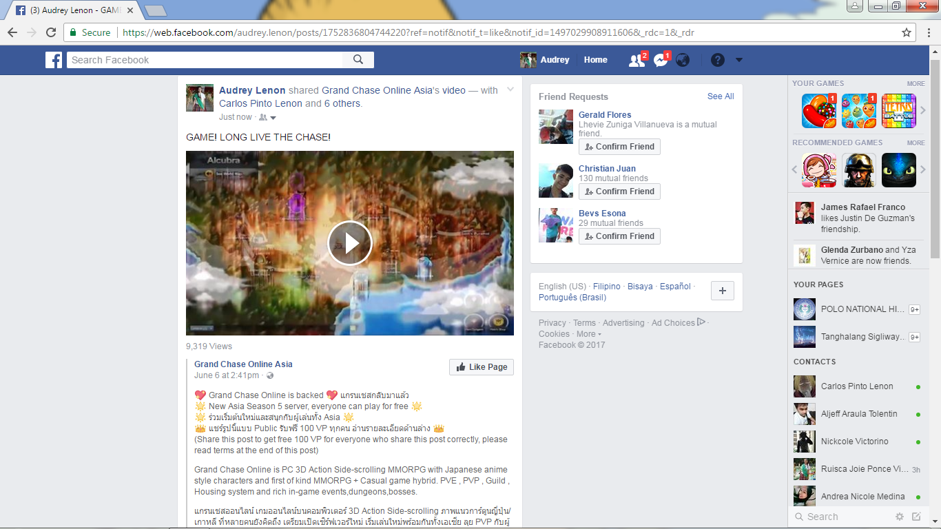Open Gerald Flores profile thumbnail

click(556, 127)
